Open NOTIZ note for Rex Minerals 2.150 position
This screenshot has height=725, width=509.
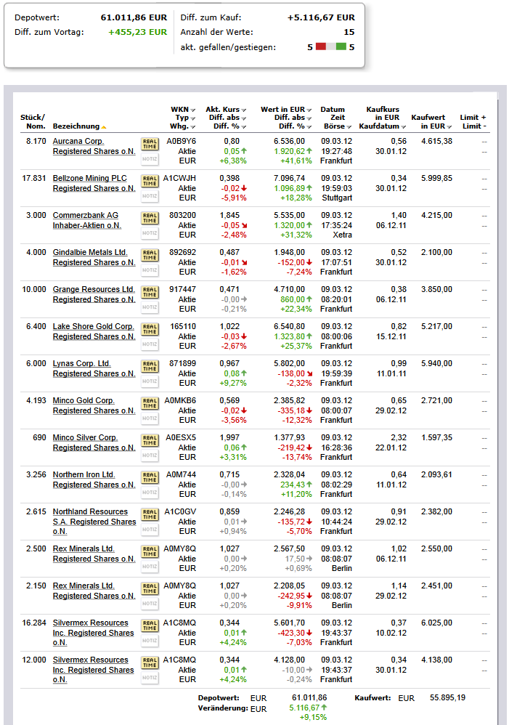point(150,604)
